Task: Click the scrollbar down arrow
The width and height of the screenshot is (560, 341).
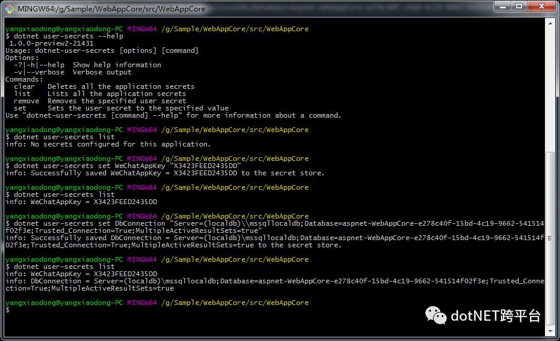Action: click(550, 331)
